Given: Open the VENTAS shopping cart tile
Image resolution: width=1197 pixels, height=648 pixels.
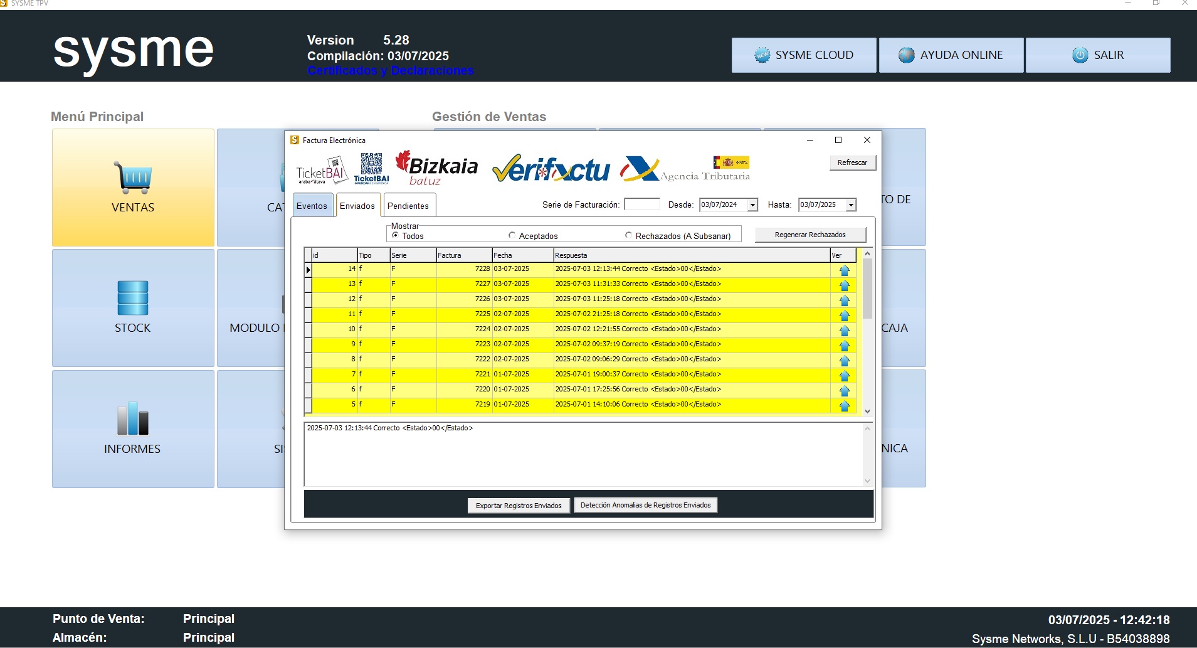Looking at the screenshot, I should (x=133, y=188).
